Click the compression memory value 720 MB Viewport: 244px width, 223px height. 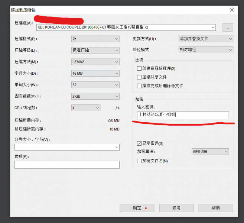[x=113, y=120]
